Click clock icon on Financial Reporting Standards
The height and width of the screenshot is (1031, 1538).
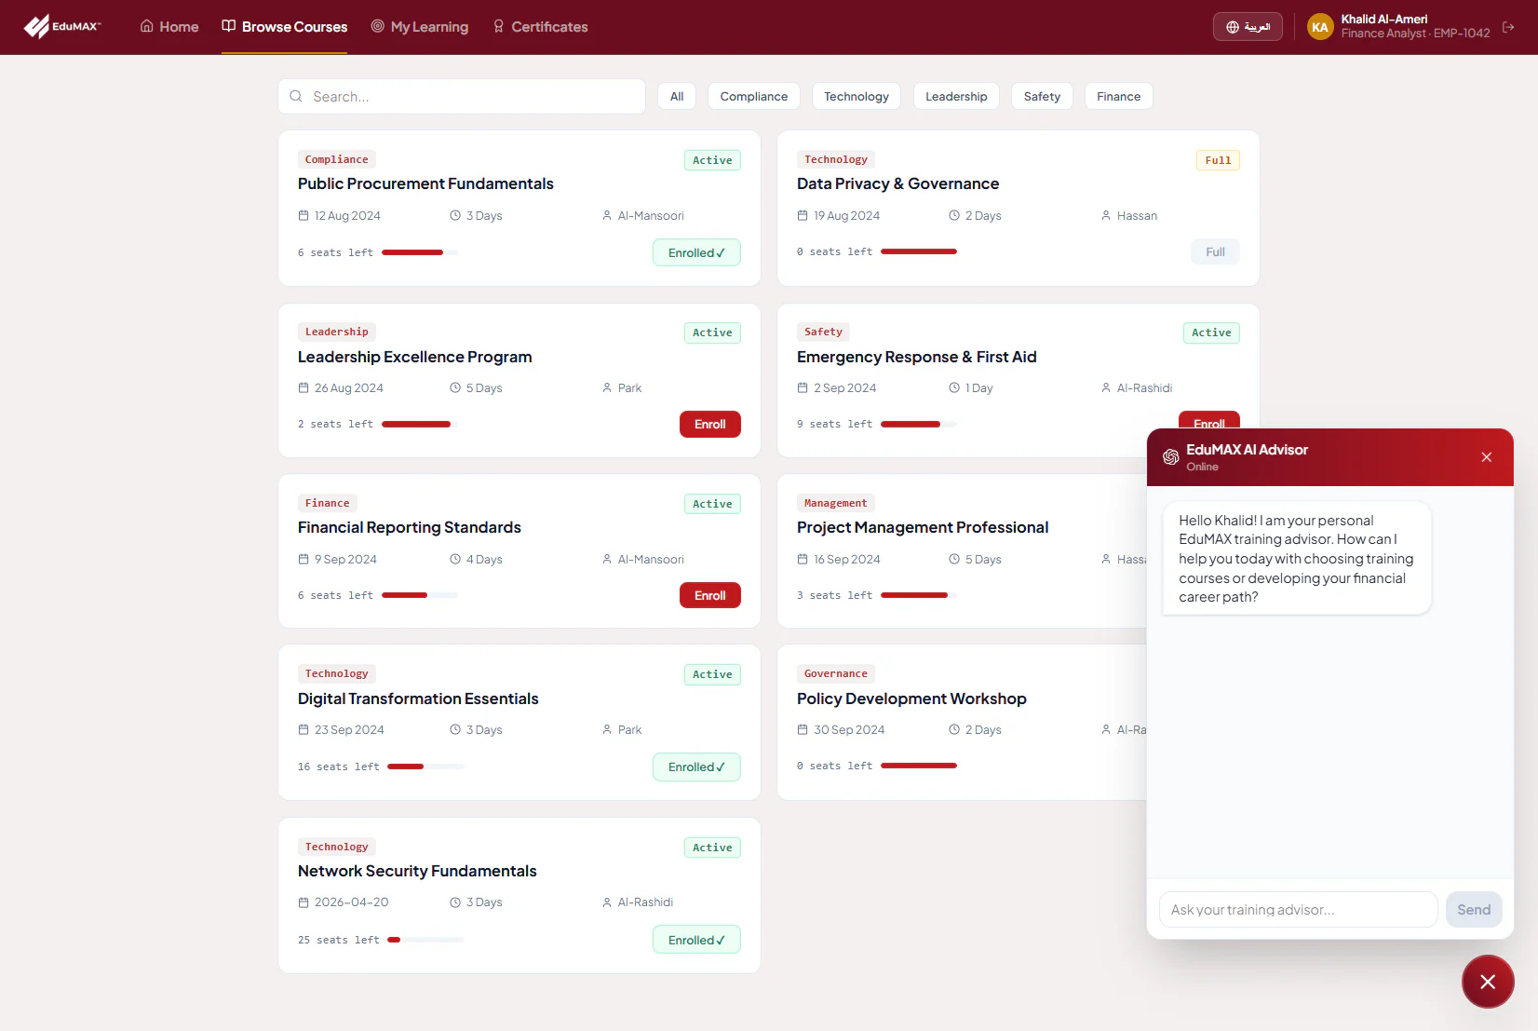[x=455, y=559]
